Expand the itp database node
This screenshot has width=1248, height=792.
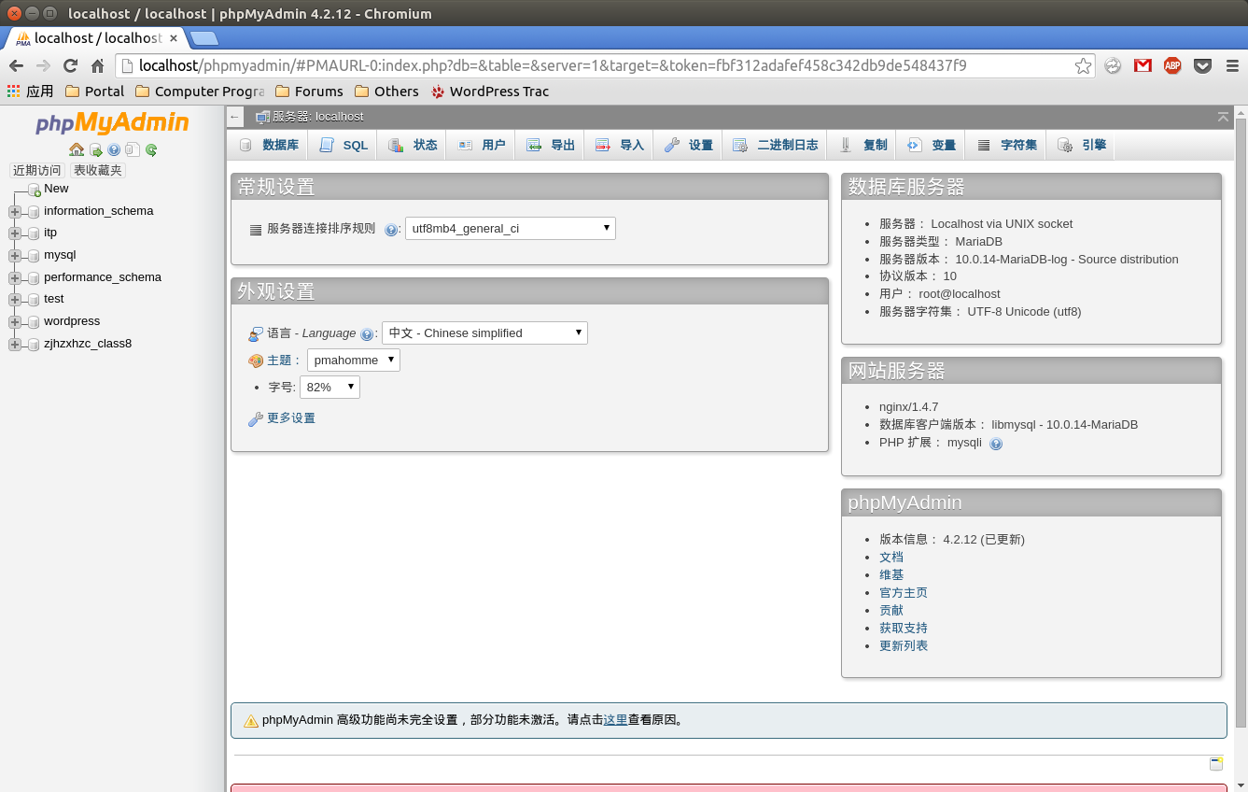[14, 233]
